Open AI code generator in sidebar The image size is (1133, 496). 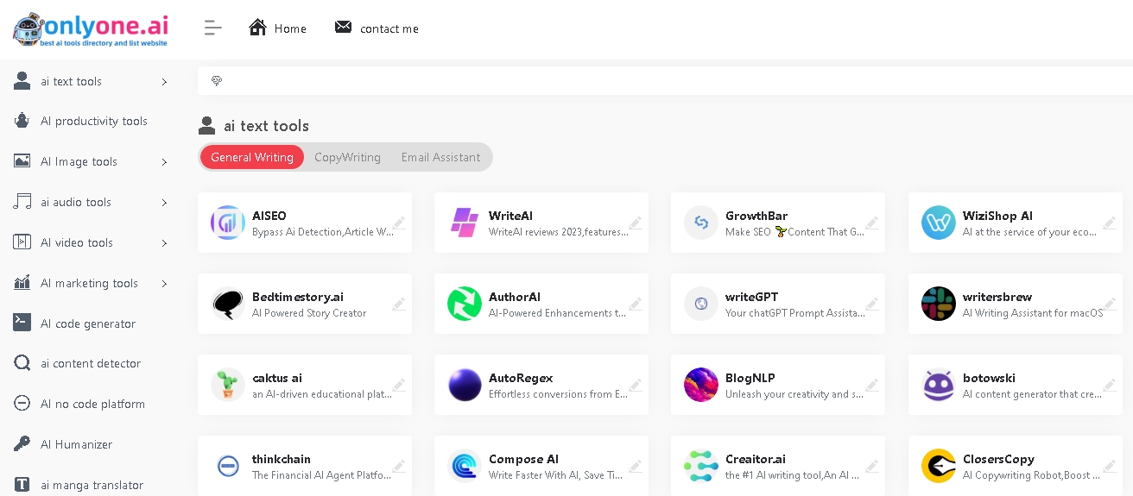click(88, 323)
